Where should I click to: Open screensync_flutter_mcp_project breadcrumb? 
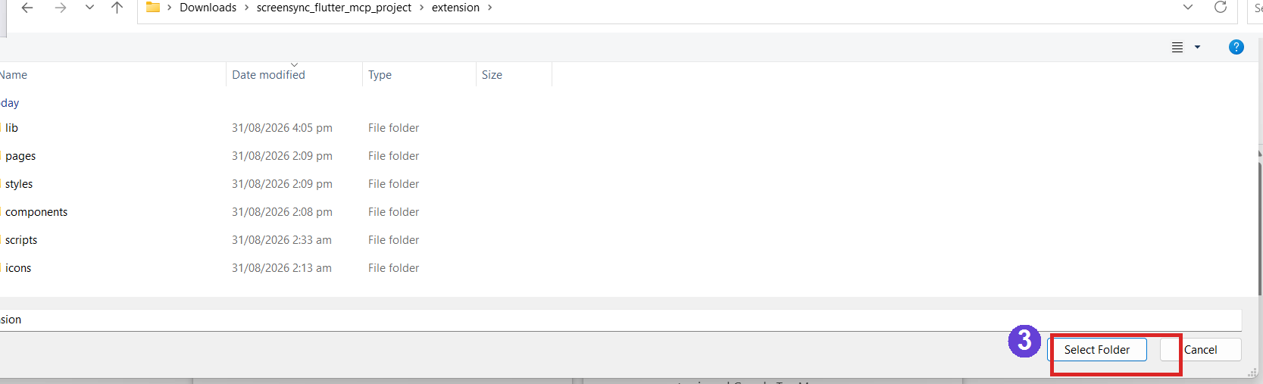pyautogui.click(x=334, y=8)
